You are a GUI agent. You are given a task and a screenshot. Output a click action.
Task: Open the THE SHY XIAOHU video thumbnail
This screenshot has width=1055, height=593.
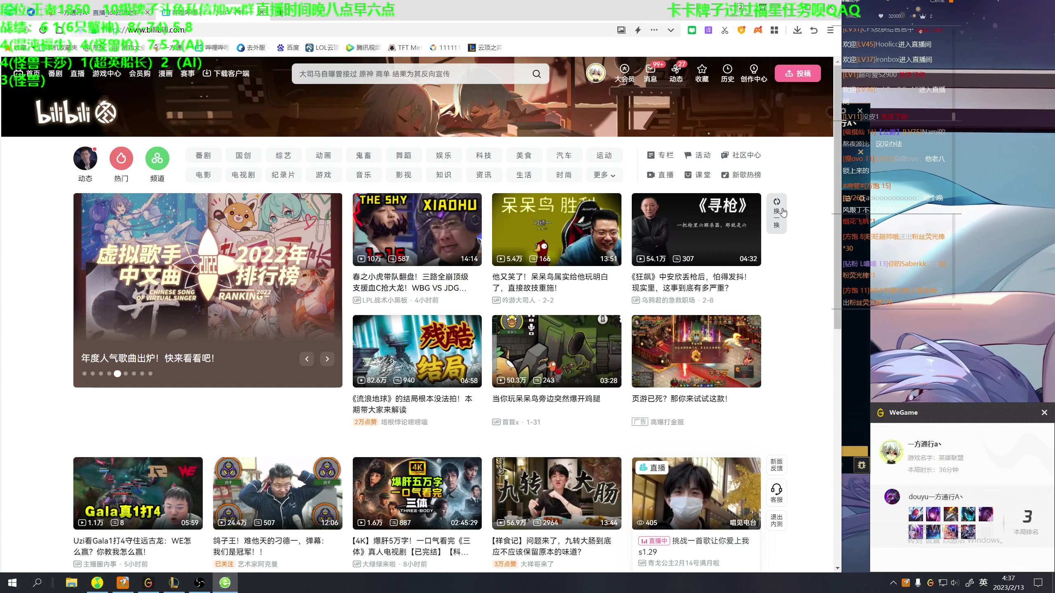417,229
